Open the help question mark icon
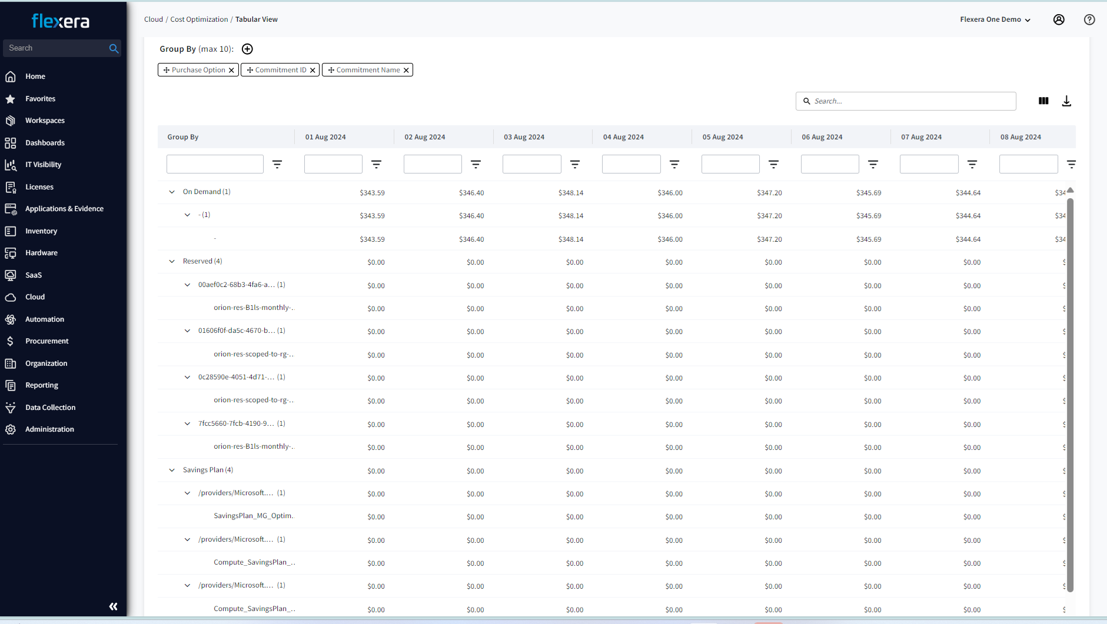 [x=1089, y=19]
